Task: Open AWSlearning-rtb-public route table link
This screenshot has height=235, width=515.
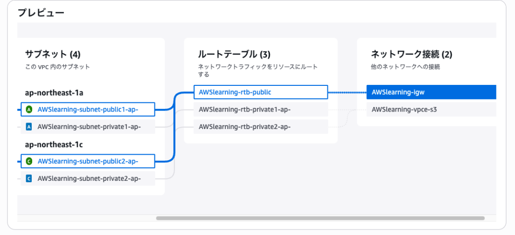Action: pyautogui.click(x=235, y=92)
